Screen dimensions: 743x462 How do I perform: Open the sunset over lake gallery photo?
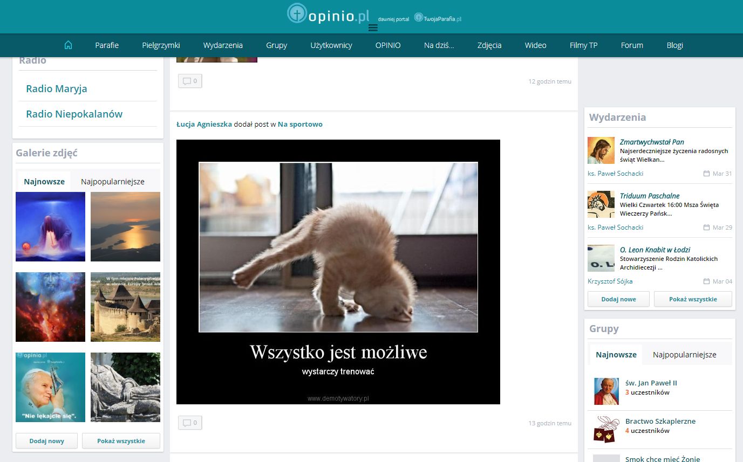[x=125, y=226]
